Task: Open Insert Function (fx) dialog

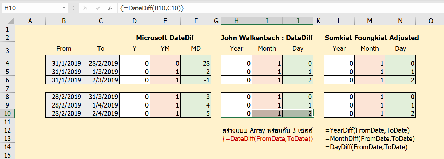Action: [x=110, y=8]
